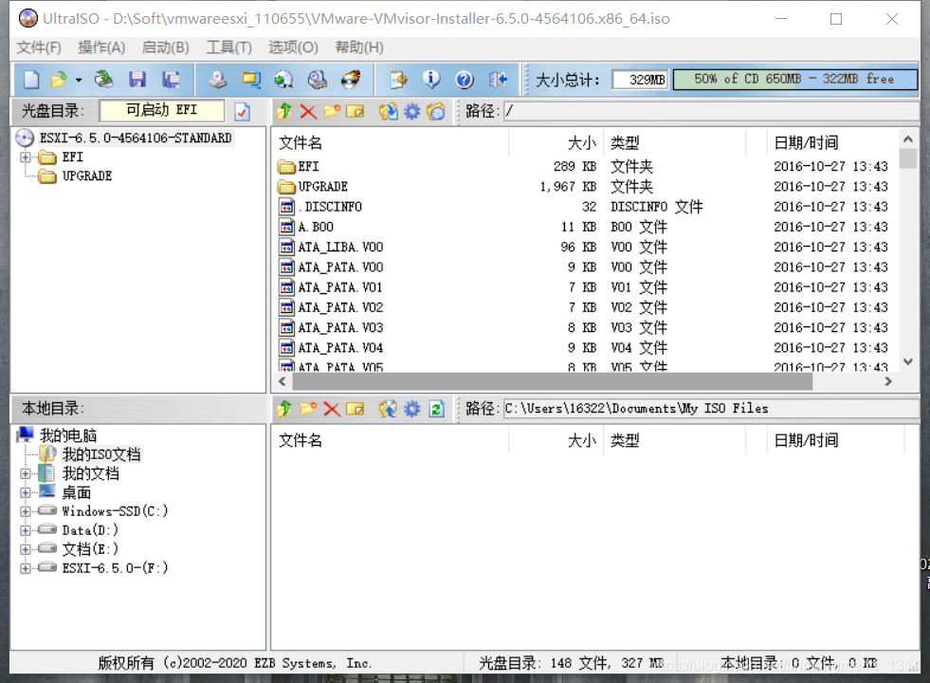
Task: Expand 桌面 node in local tree
Action: (x=26, y=492)
